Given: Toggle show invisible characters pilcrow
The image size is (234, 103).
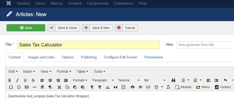Looking at the screenshot, I should (92, 87).
